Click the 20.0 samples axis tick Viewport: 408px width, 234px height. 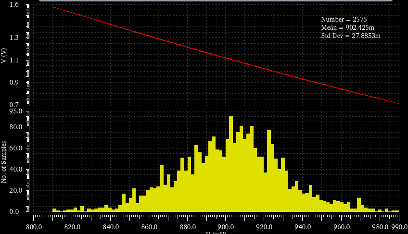click(16, 190)
